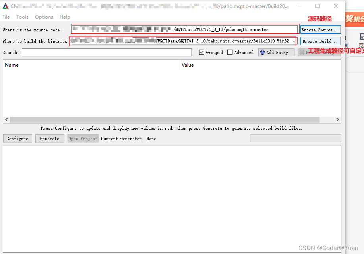Click the Generate button
The width and height of the screenshot is (364, 254).
coord(50,139)
